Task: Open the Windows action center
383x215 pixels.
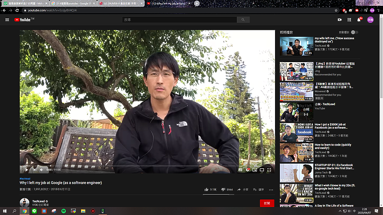Action: tap(377, 211)
